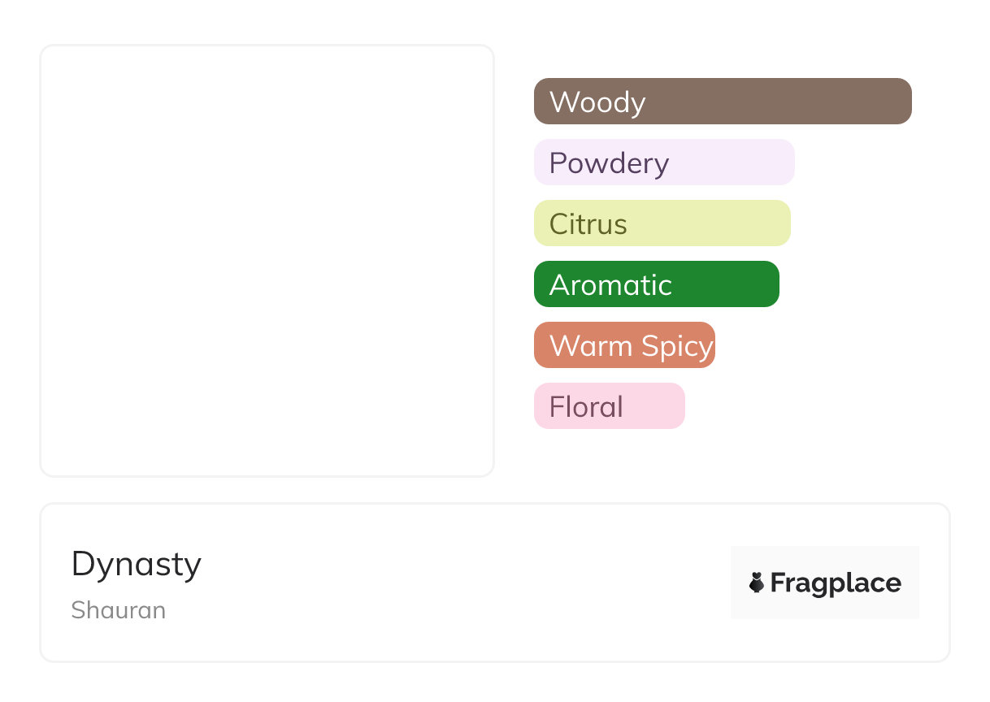
Task: Click the 'Citrus' text label
Action: point(588,224)
